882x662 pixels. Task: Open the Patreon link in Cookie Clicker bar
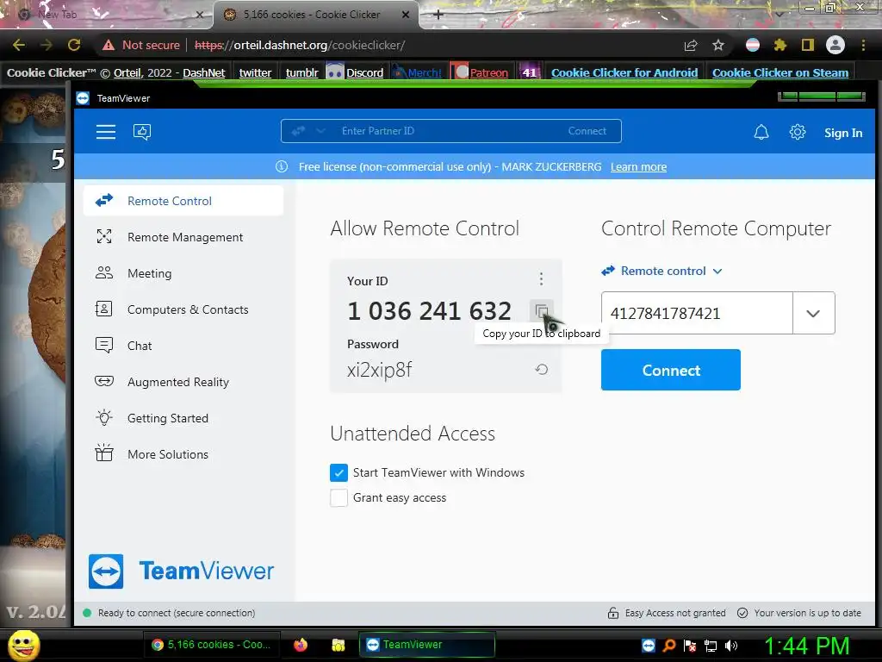click(489, 72)
